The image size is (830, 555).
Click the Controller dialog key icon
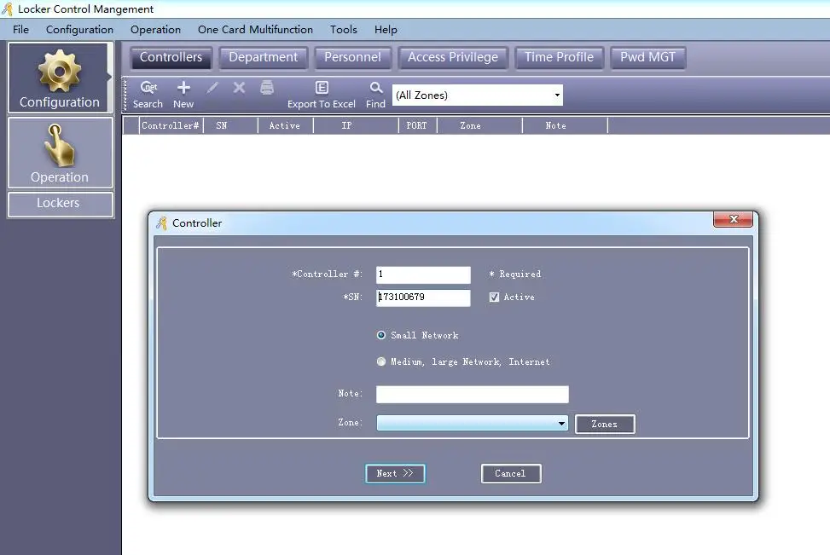click(161, 223)
